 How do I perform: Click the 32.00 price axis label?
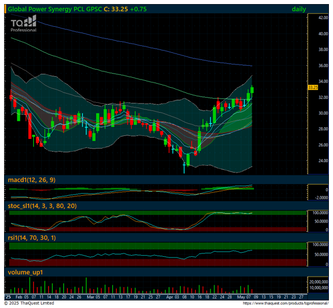click(x=323, y=97)
